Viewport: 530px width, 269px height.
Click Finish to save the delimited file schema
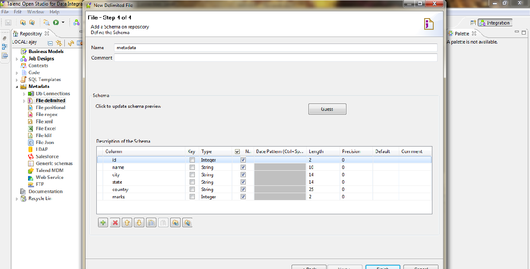(x=382, y=267)
